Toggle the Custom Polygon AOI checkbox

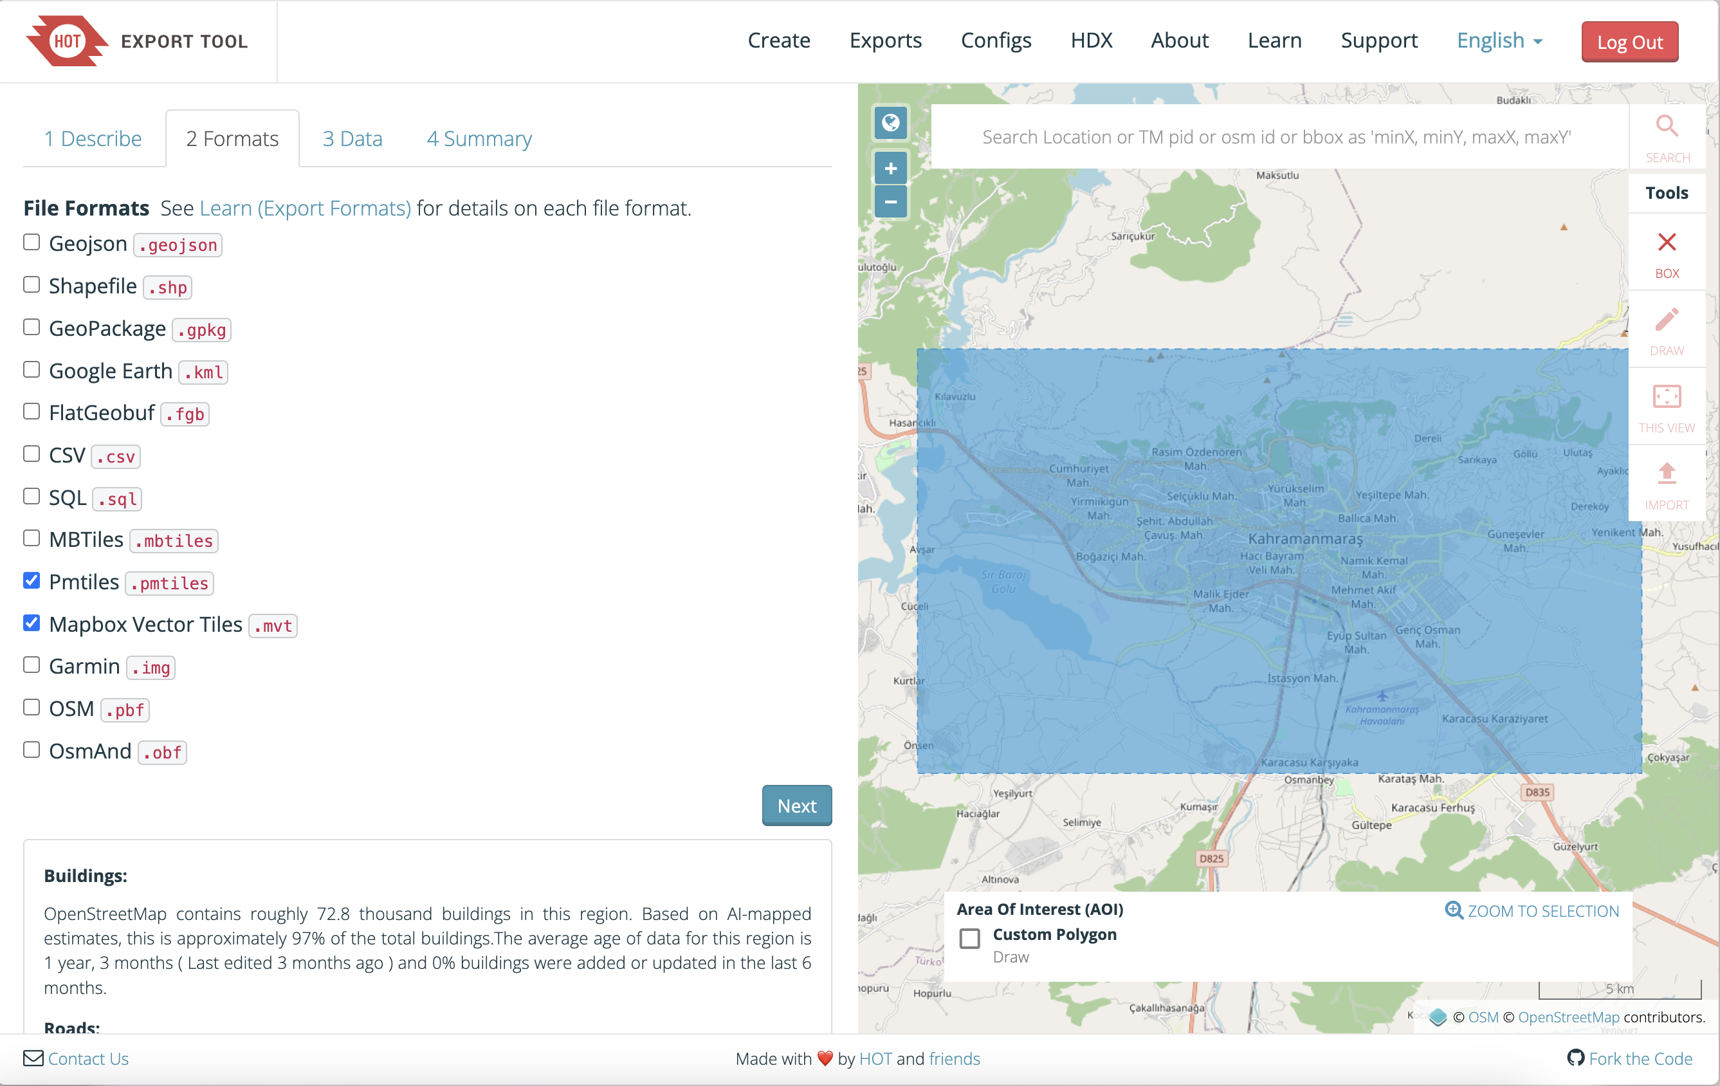pos(969,938)
